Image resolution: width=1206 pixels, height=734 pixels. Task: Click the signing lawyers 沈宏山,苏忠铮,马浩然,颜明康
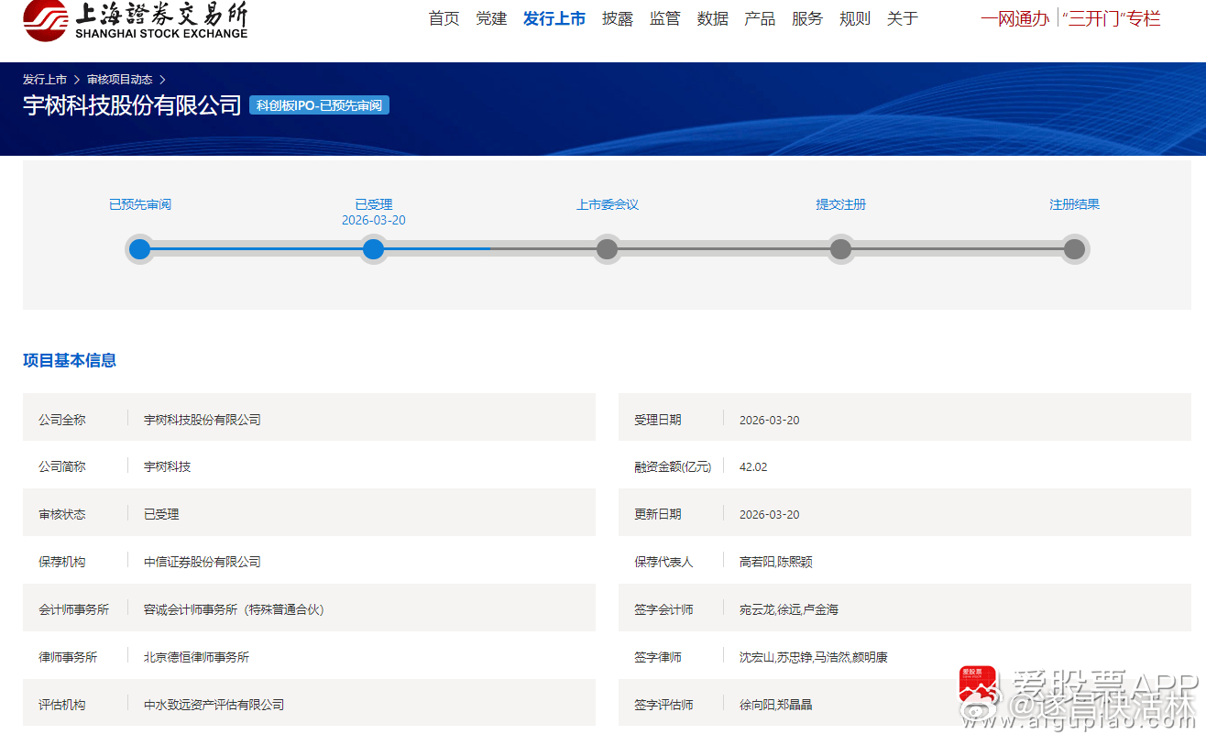click(x=814, y=657)
